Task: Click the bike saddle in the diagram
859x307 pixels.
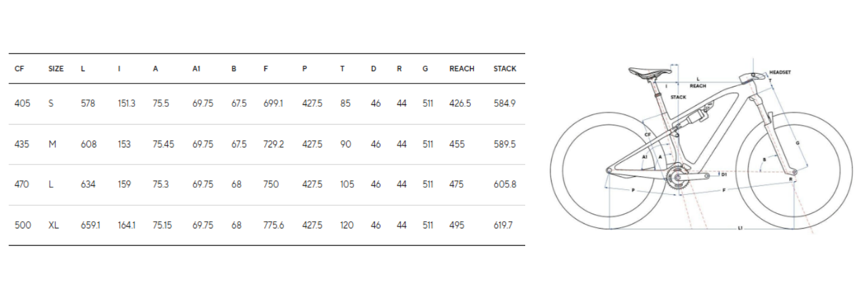Action: [x=644, y=72]
